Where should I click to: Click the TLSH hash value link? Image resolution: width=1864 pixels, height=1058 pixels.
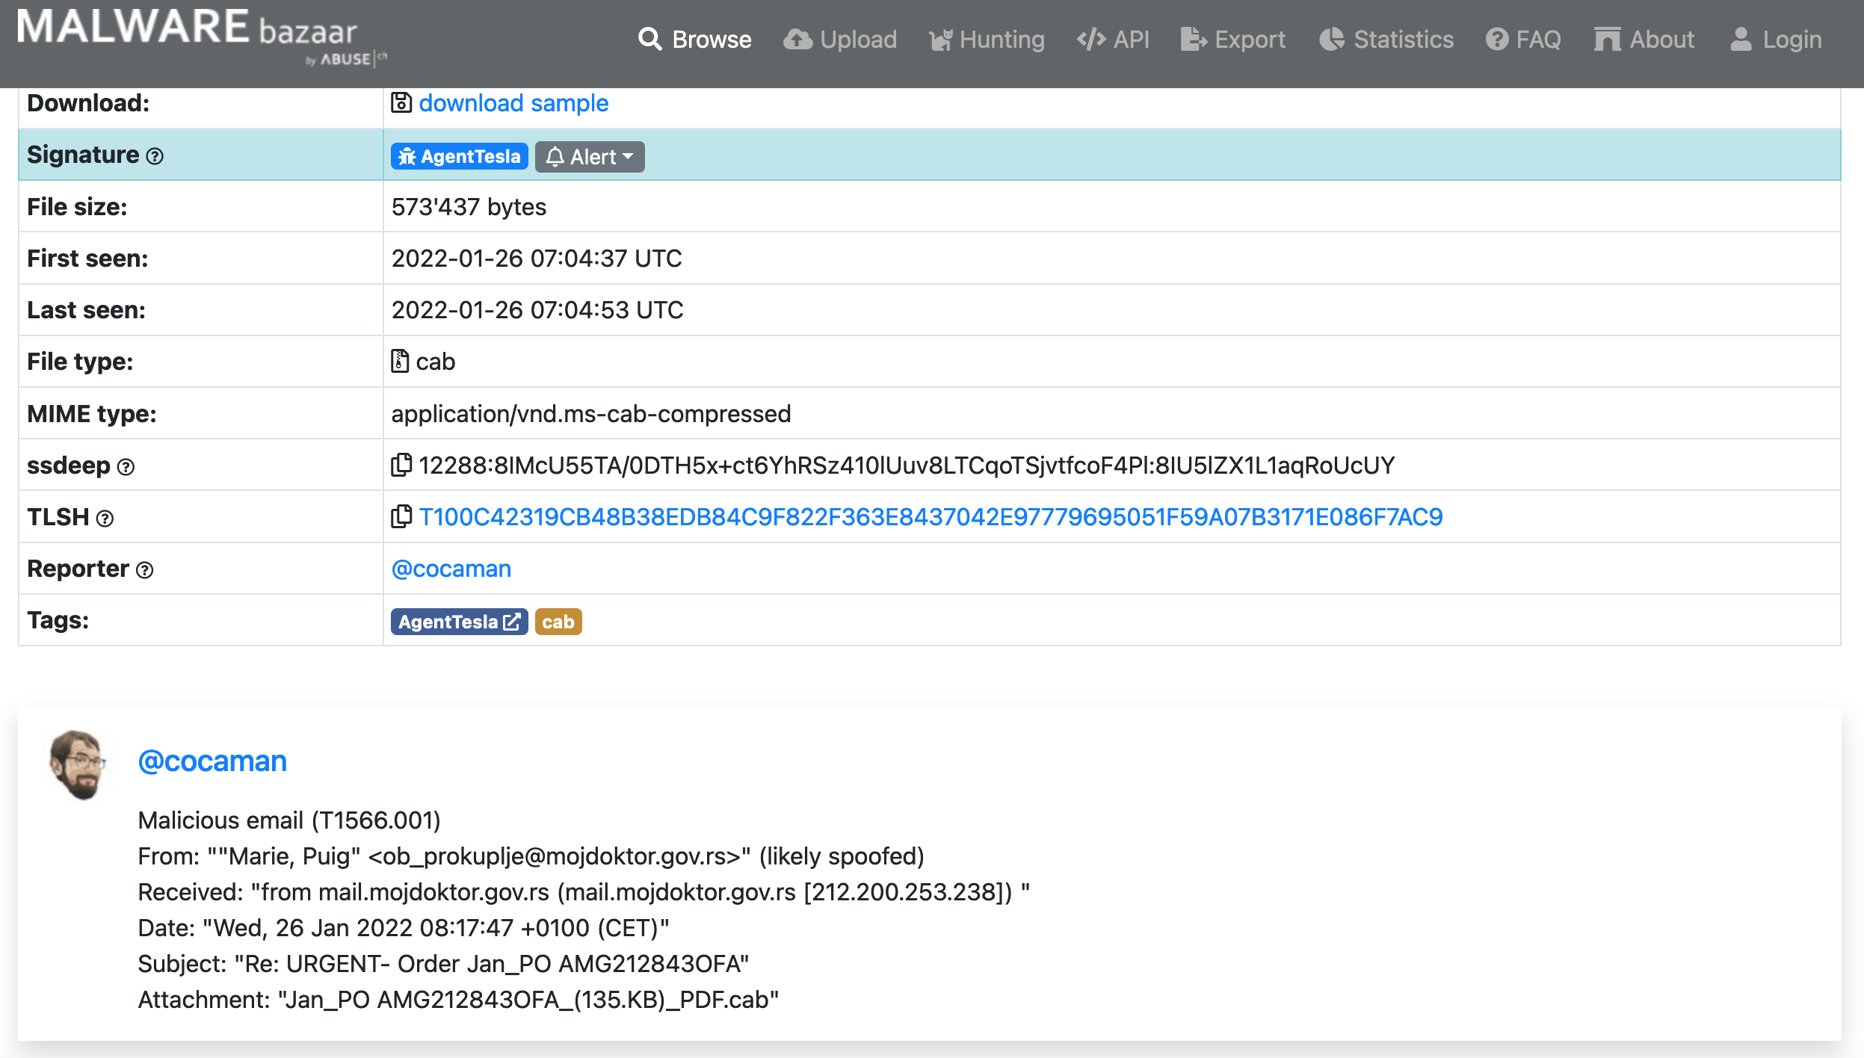click(x=931, y=517)
